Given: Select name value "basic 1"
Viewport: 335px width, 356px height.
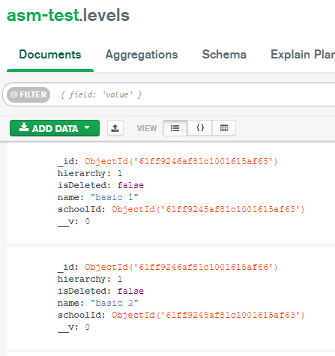Looking at the screenshot, I should tap(115, 197).
